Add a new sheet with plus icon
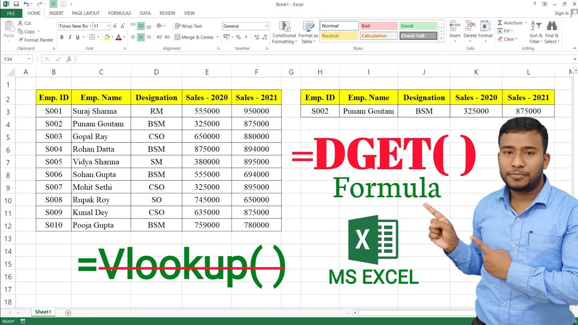The height and width of the screenshot is (325, 578). coord(68,313)
